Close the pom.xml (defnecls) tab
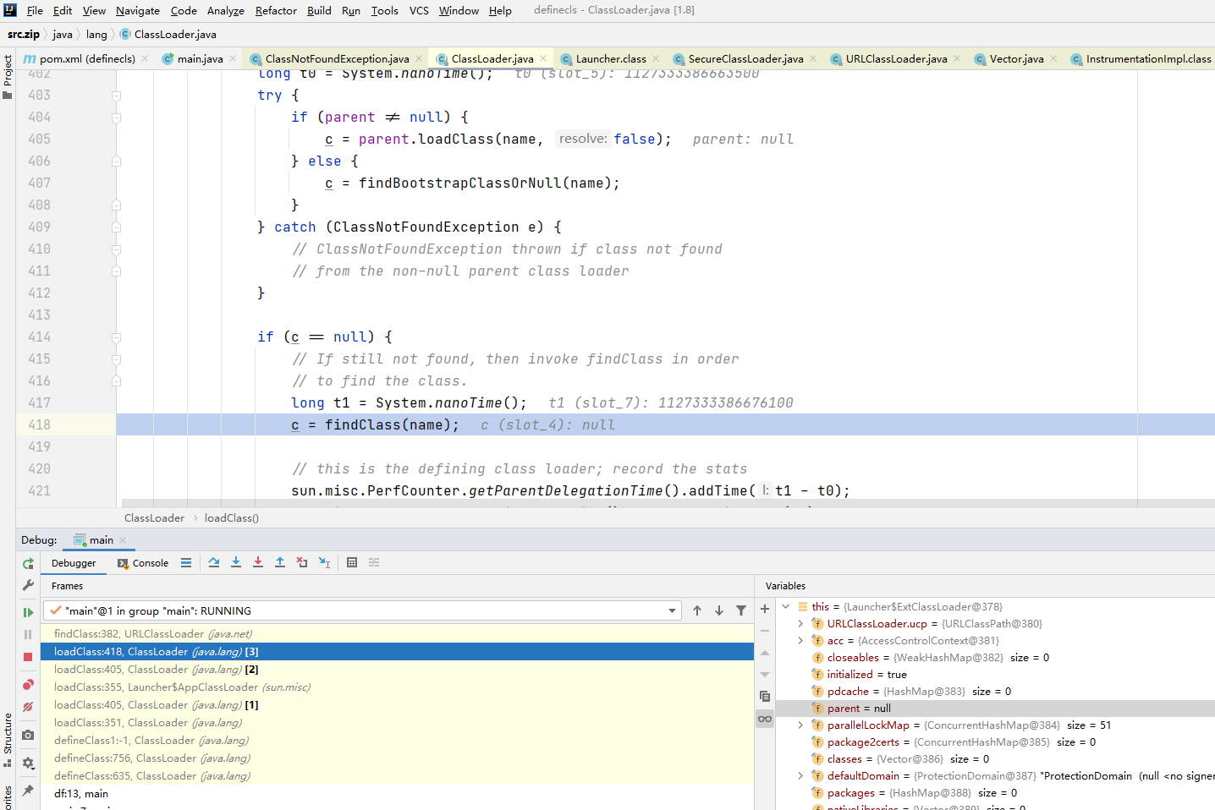 pyautogui.click(x=145, y=58)
